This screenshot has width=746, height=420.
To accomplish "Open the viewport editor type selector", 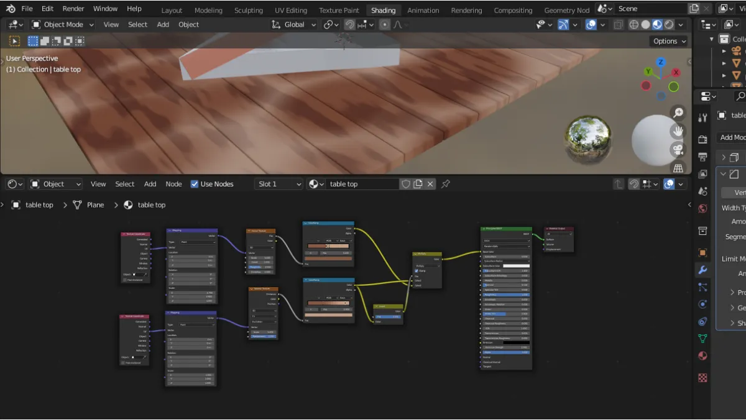I will [x=16, y=24].
